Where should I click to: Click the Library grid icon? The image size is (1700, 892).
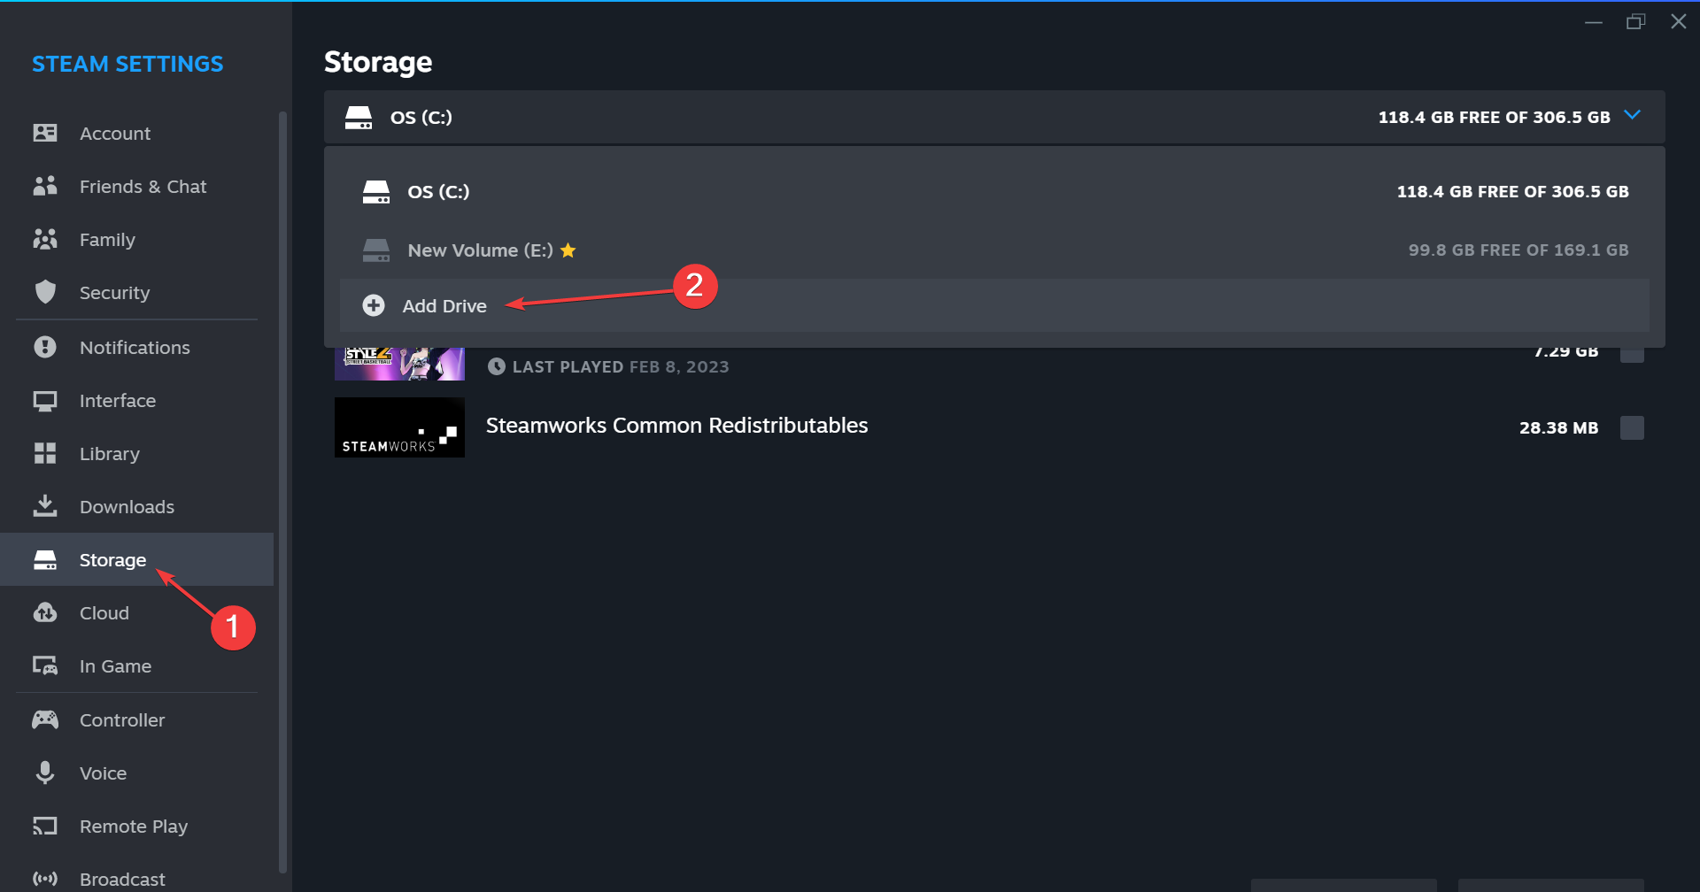tap(45, 453)
